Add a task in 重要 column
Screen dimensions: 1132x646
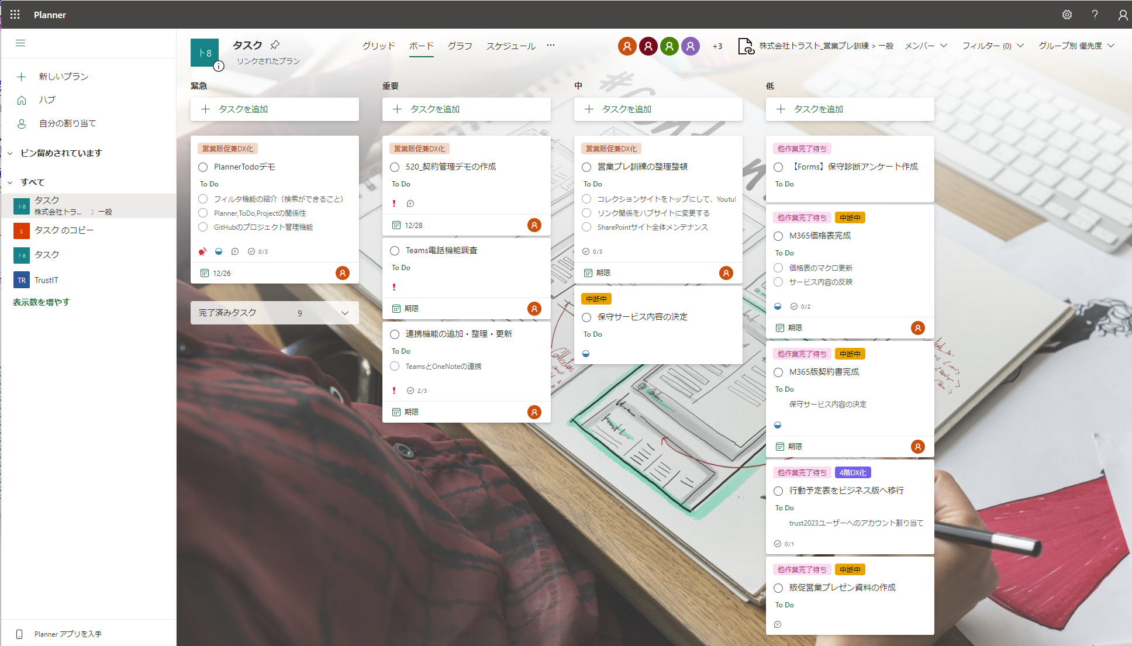(x=467, y=109)
